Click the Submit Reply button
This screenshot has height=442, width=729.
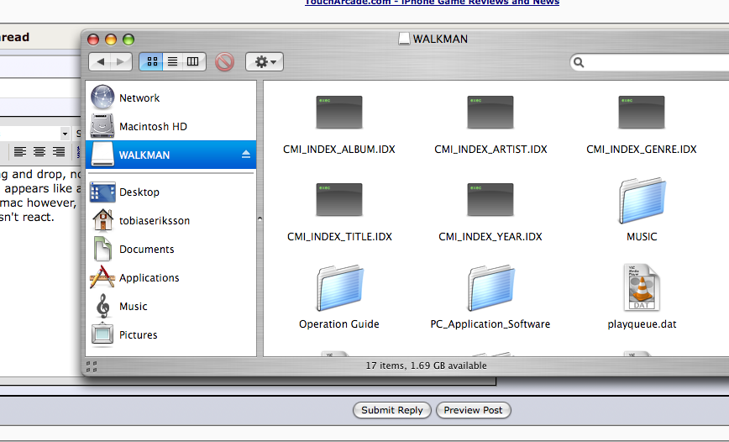click(392, 410)
